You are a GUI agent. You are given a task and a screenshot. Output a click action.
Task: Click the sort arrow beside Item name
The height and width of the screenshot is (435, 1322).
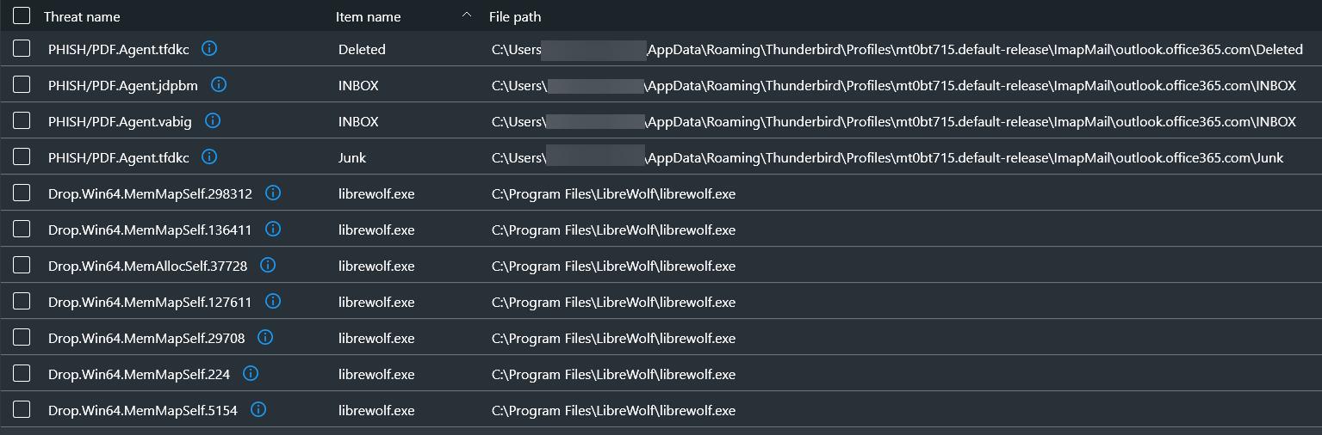tap(467, 15)
